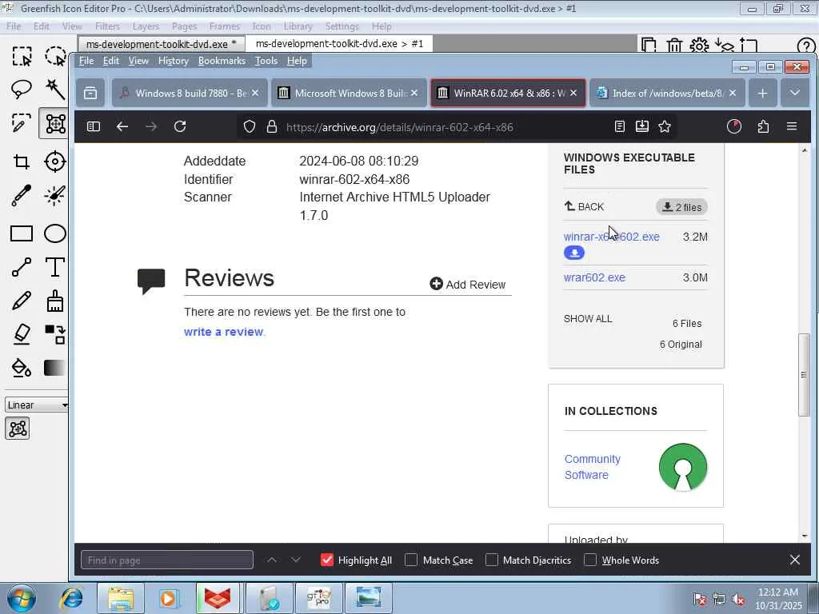Click the Firefox reload page icon
The width and height of the screenshot is (819, 614).
[180, 126]
